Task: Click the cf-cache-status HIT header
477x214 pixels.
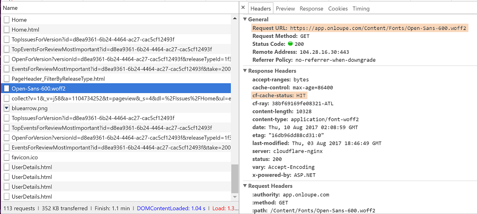Action: click(x=279, y=96)
